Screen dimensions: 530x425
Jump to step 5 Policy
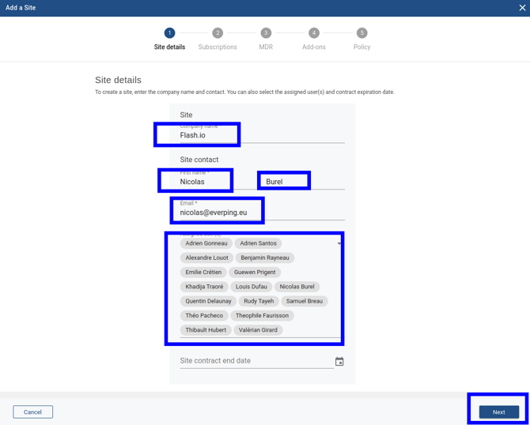pyautogui.click(x=362, y=39)
